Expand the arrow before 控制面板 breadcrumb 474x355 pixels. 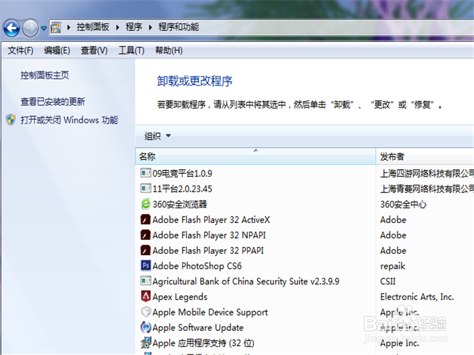[x=69, y=27]
